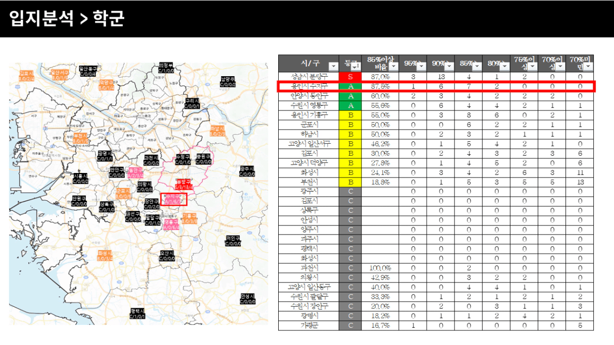Click the 시흥시 label on the map

click(x=81, y=178)
